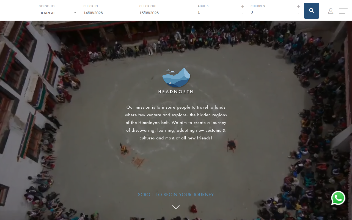Click the 'Children' label
This screenshot has height=220, width=352.
pos(258,6)
